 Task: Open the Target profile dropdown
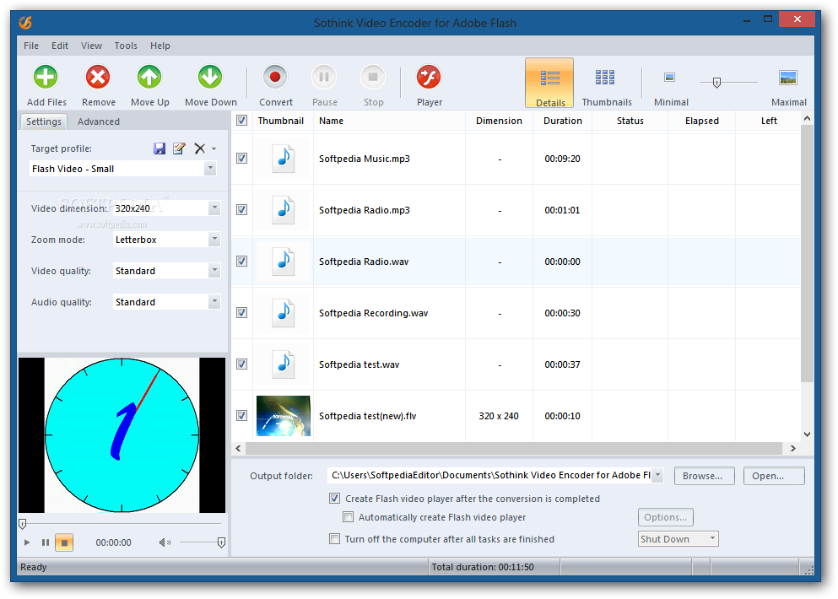click(x=211, y=169)
